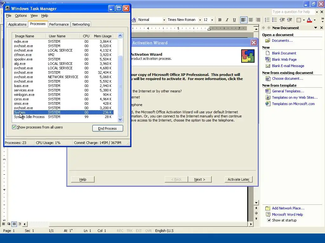Image resolution: width=325 pixels, height=243 pixels.
Task: Click the task pane Back arrow
Action: (263, 28)
